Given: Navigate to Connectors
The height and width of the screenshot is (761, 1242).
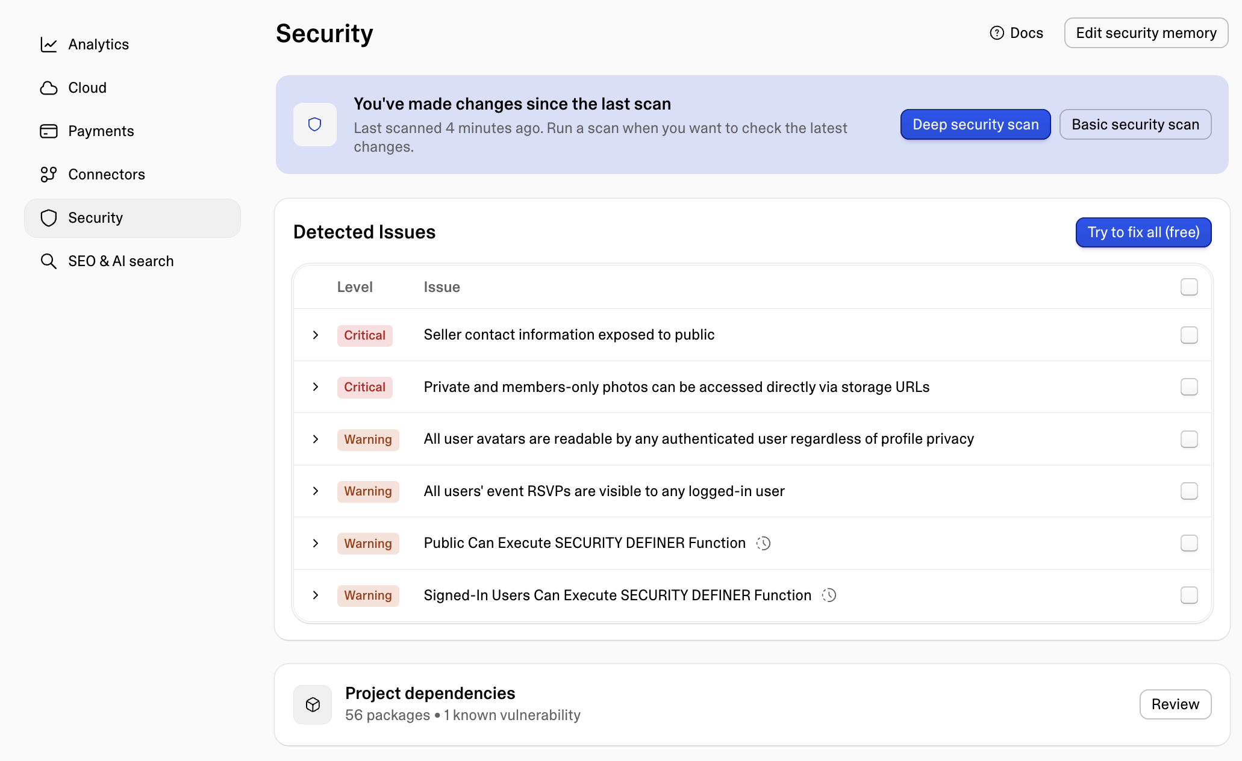Looking at the screenshot, I should click(x=133, y=175).
